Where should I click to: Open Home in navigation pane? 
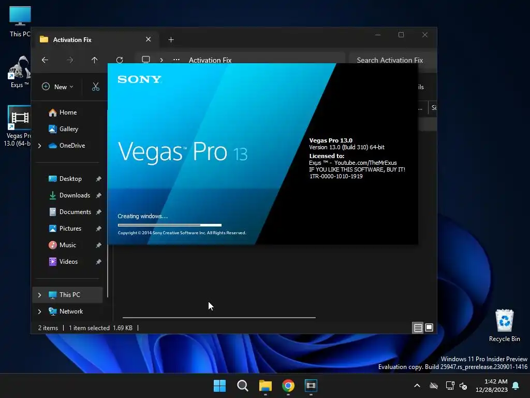click(68, 112)
